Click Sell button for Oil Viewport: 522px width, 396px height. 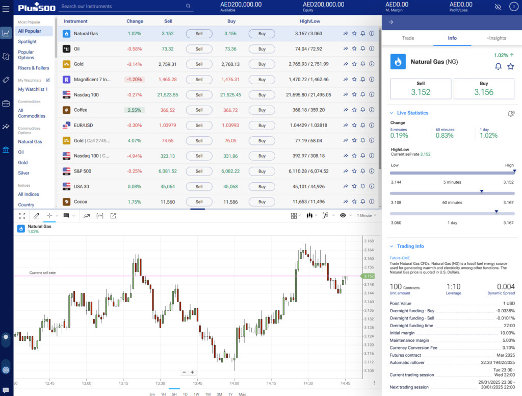coord(199,49)
